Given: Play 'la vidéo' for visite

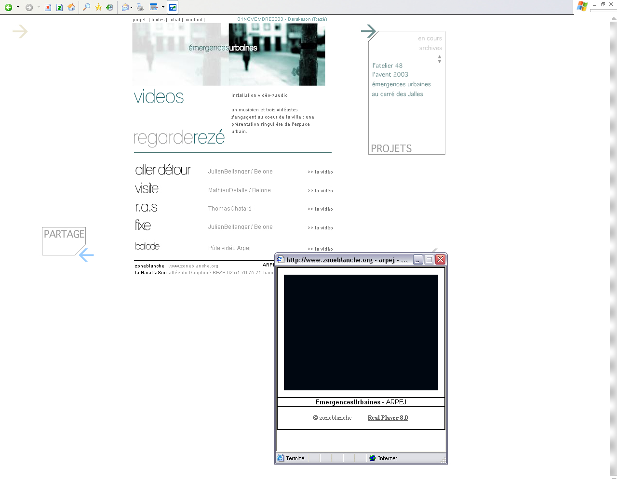Looking at the screenshot, I should 320,191.
